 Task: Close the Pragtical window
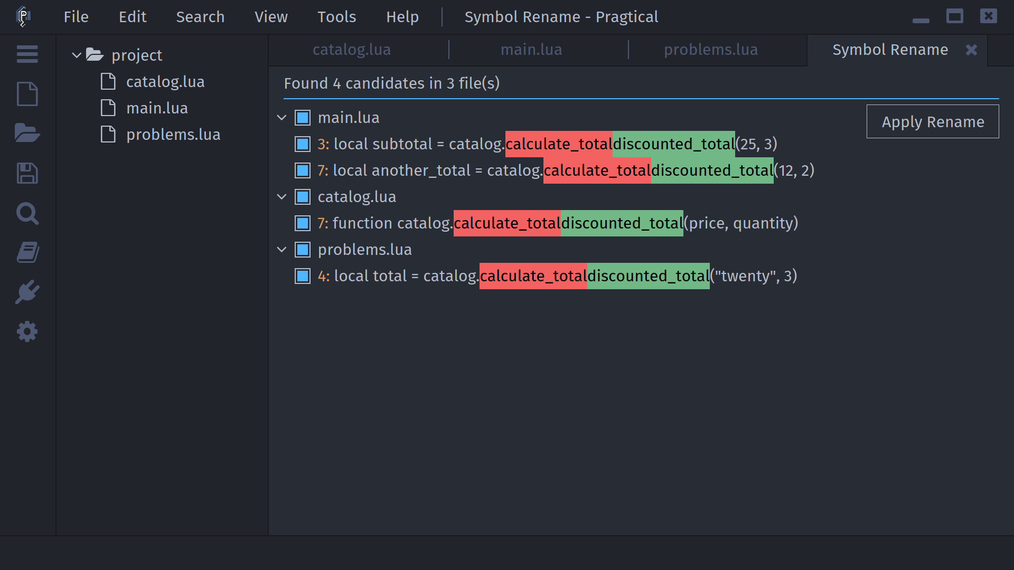[988, 16]
